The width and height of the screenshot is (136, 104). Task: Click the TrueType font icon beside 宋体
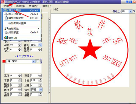pos(9,61)
